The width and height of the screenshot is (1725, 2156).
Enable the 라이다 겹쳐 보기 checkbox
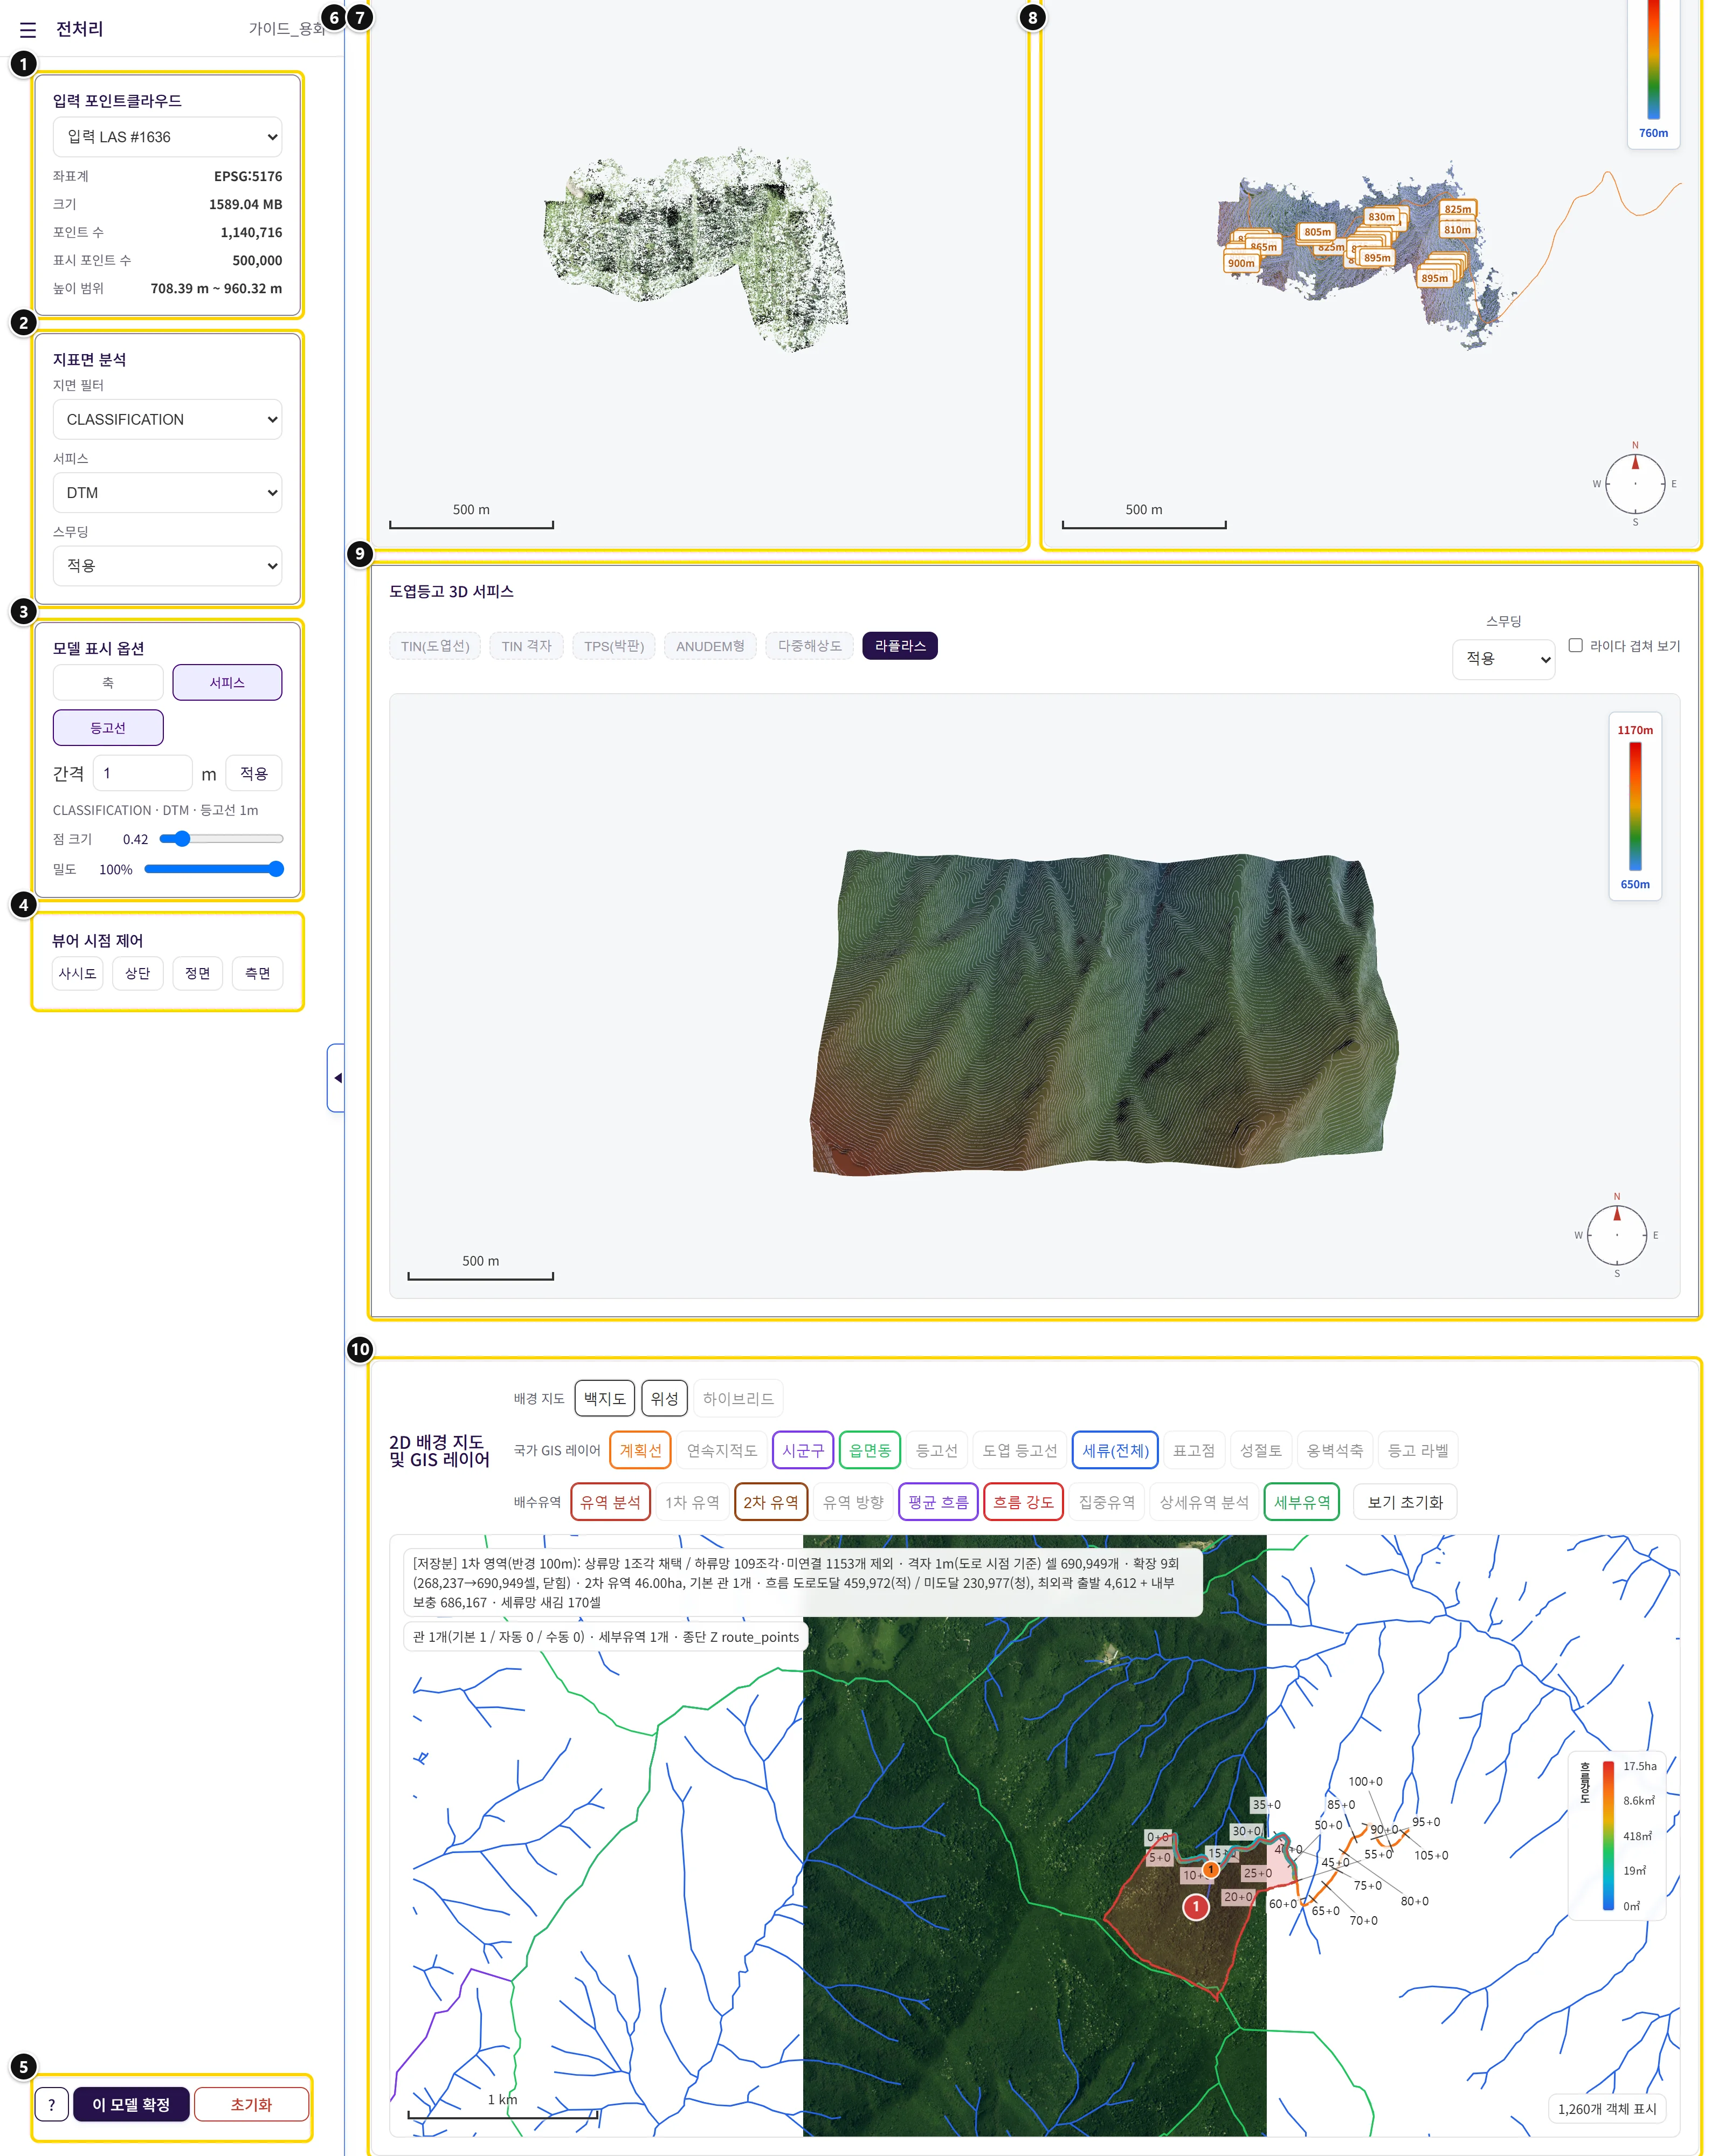coord(1575,645)
